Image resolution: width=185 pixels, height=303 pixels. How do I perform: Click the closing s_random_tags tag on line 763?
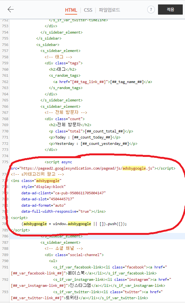pyautogui.click(x=66, y=88)
